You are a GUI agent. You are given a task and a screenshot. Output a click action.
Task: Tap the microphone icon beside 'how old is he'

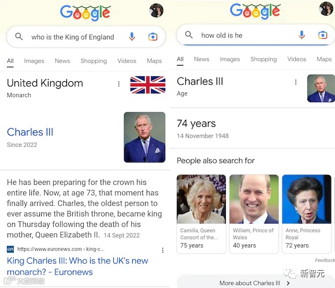tap(301, 35)
